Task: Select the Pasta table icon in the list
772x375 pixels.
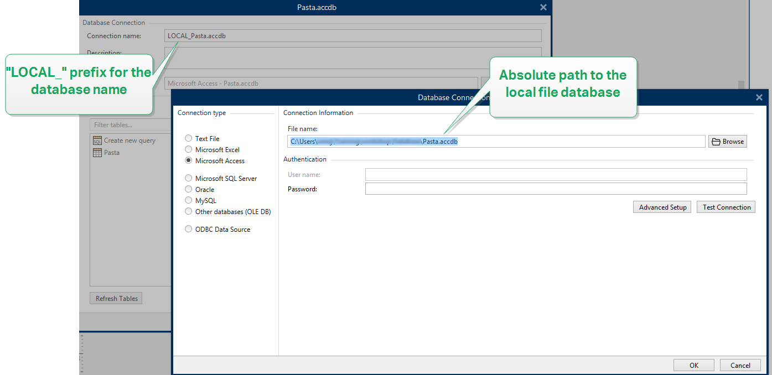Action: [x=96, y=152]
